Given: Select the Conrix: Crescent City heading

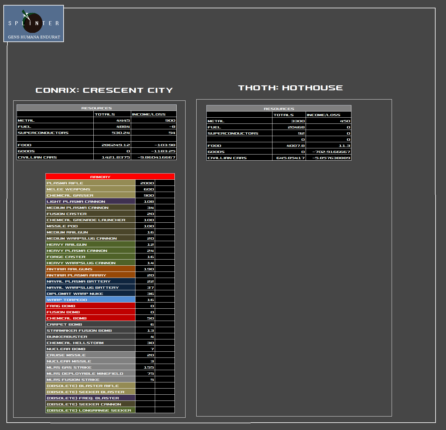Looking at the screenshot, I should coord(104,90).
